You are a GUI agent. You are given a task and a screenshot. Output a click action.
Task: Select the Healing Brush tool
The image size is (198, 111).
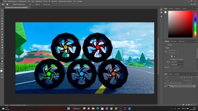(x=2, y=29)
